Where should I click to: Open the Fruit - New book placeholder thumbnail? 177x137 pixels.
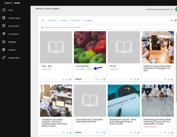(x=56, y=47)
